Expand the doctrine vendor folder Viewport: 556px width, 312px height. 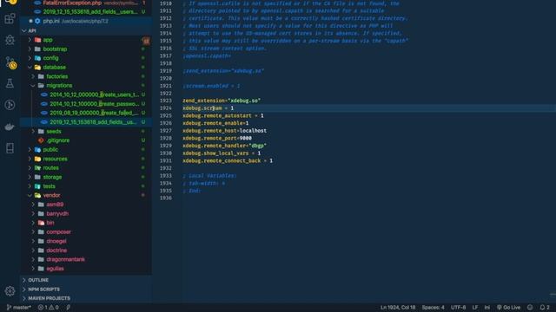[x=86, y=250]
